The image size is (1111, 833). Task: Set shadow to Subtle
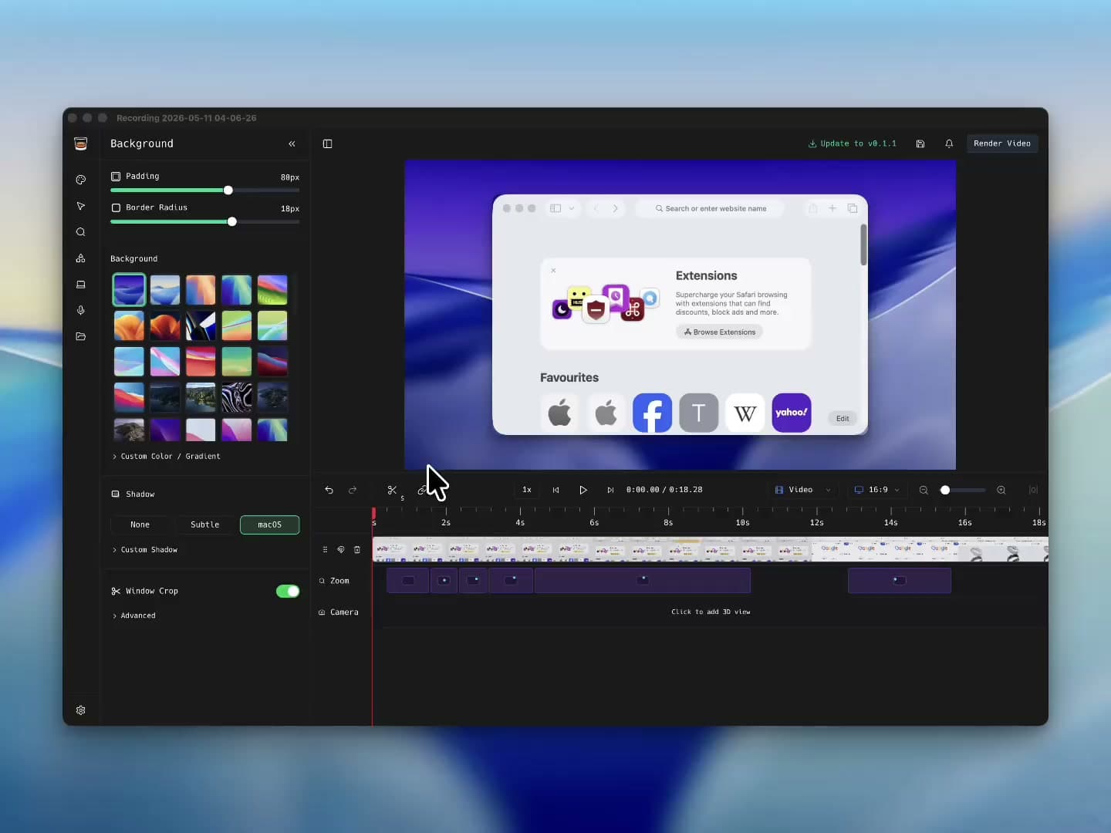tap(205, 524)
